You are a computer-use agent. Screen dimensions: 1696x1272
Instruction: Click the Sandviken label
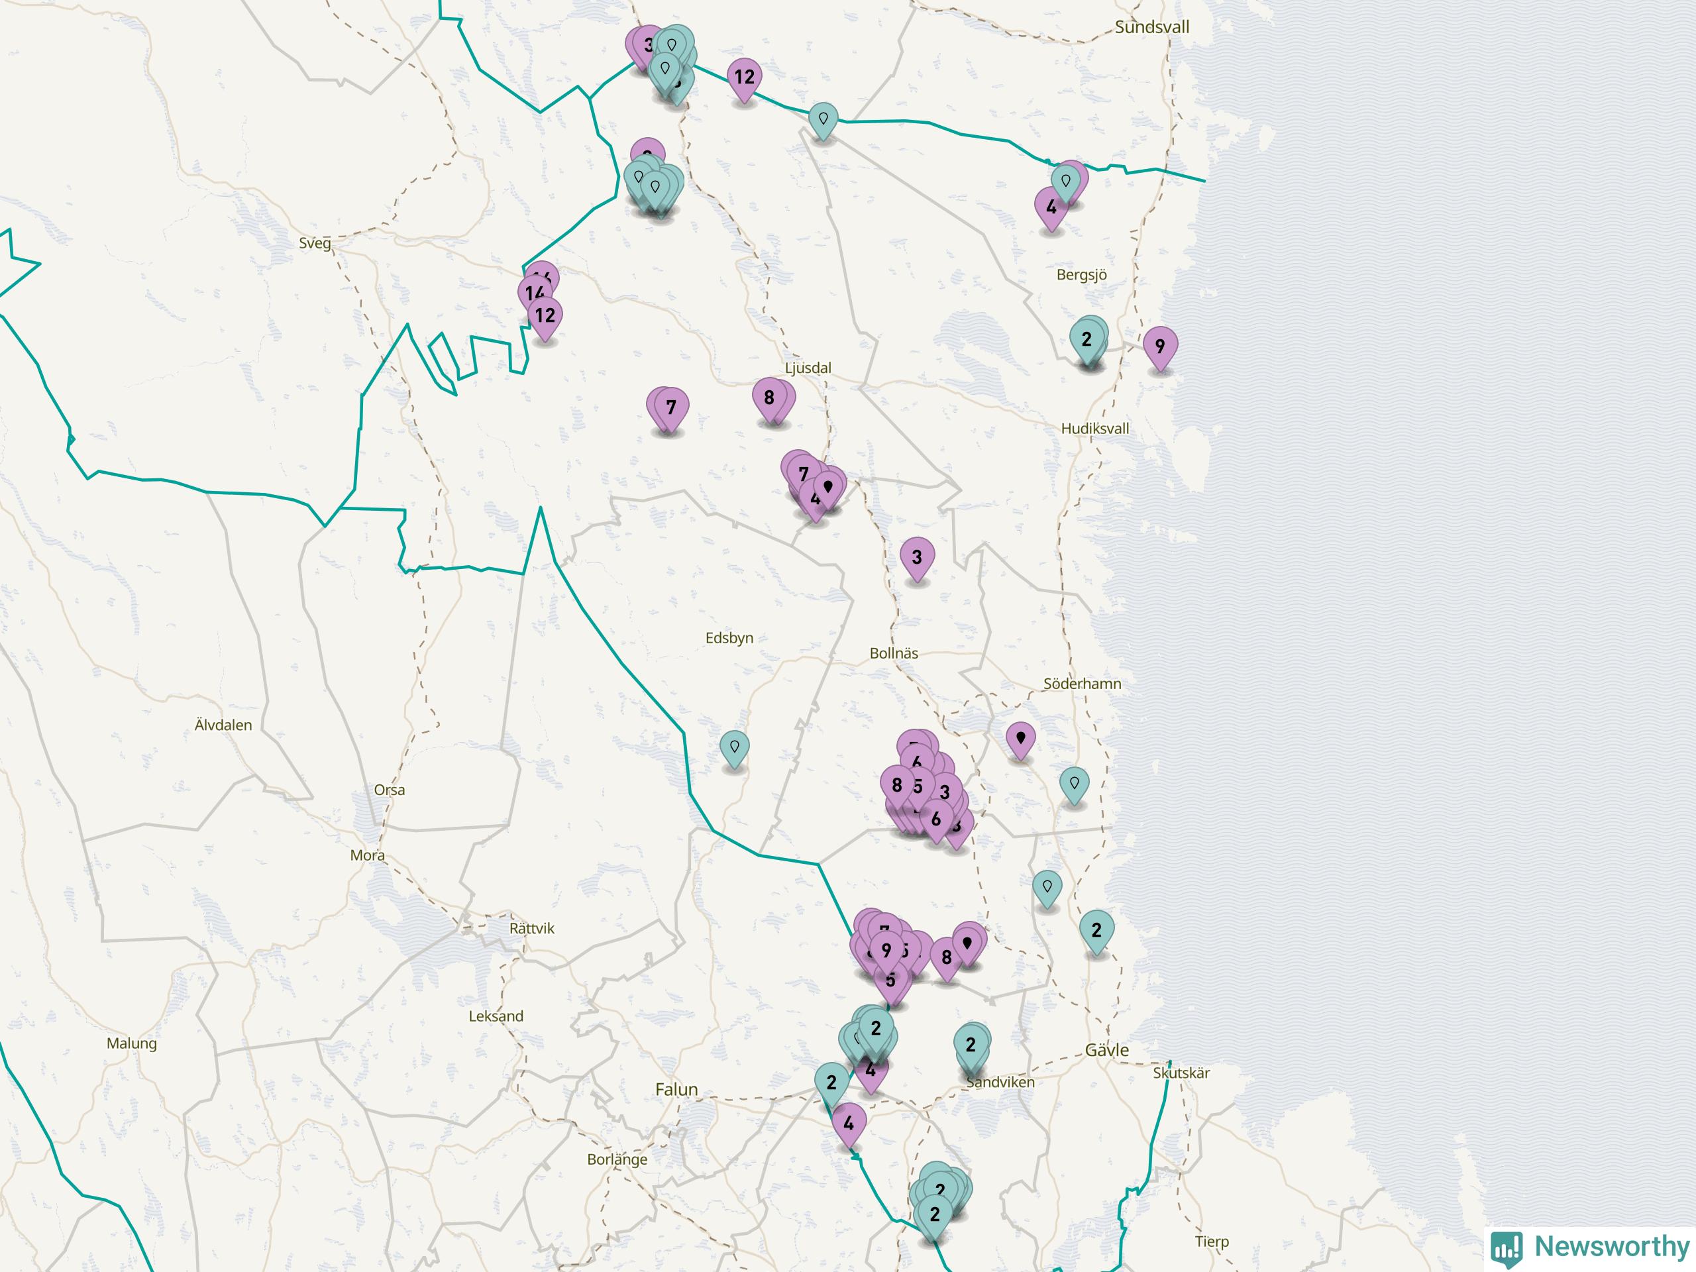(x=1000, y=1083)
